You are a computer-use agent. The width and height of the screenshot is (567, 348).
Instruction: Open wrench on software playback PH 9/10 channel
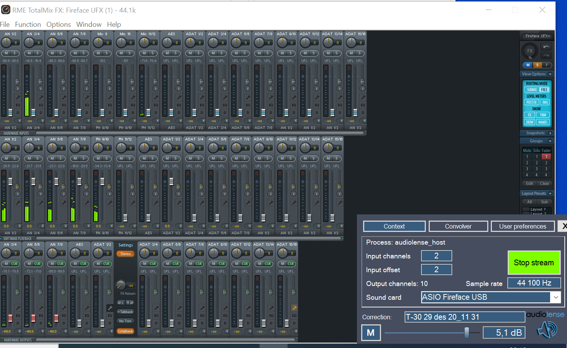coord(110,203)
